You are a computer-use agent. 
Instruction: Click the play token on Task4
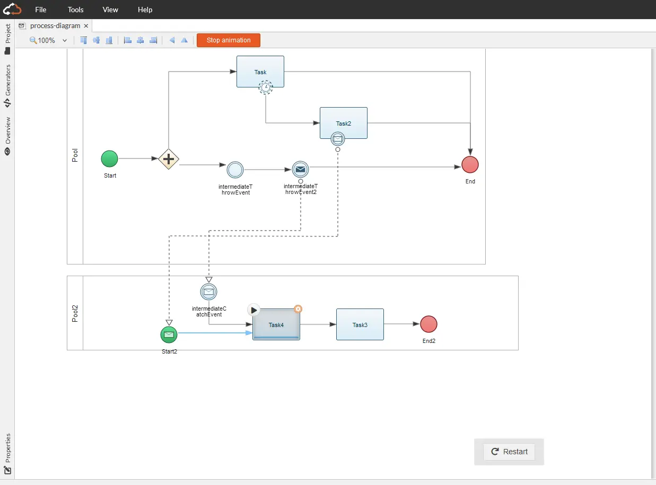[x=254, y=310]
